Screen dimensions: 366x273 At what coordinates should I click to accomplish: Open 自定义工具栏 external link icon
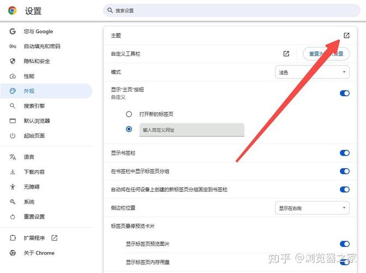click(x=286, y=54)
